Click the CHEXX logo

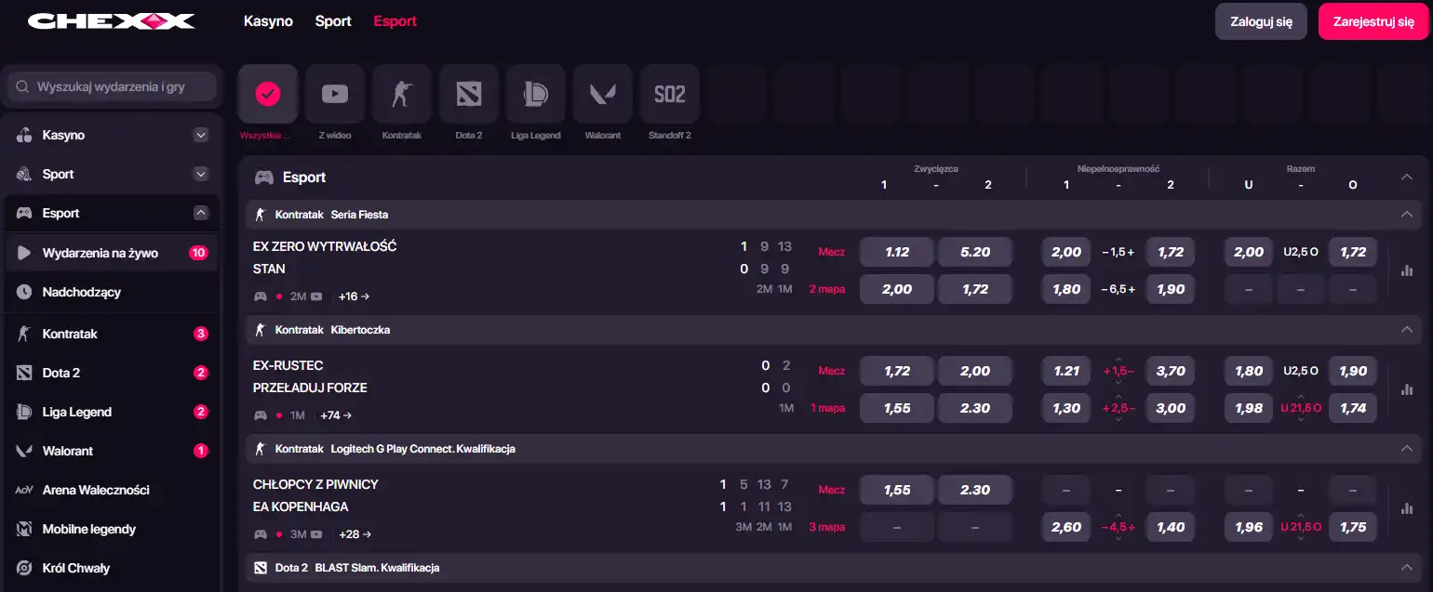click(x=111, y=20)
